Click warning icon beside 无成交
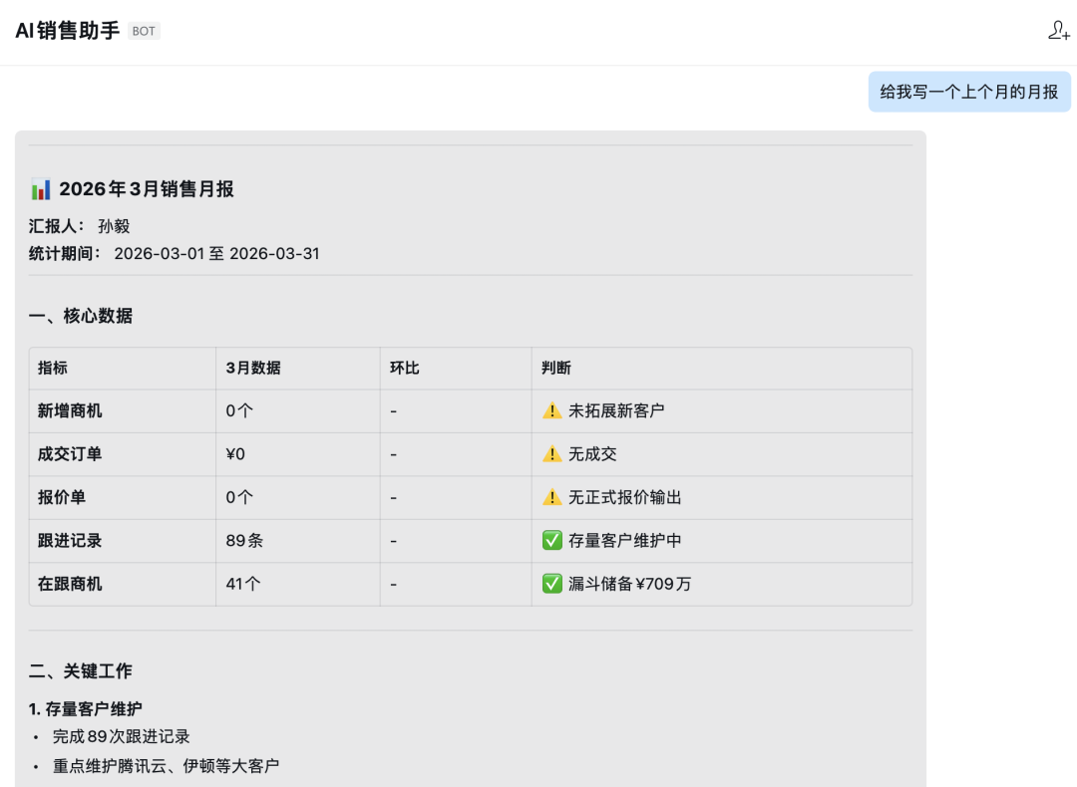This screenshot has width=1077, height=787. [x=551, y=454]
